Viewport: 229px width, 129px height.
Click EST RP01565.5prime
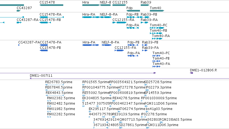click(83, 85)
